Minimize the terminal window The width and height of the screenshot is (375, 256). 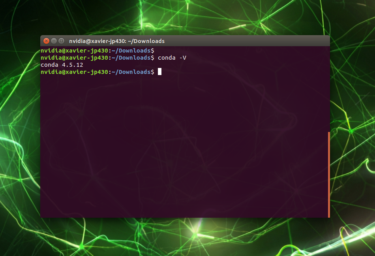(54, 41)
